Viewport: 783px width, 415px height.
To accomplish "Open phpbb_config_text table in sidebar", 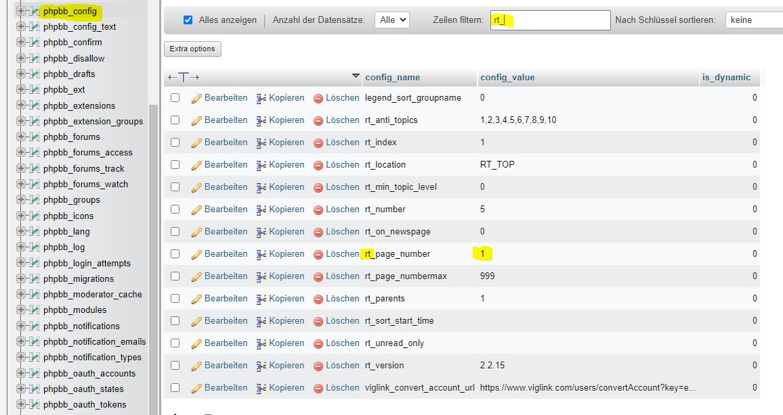I will (79, 27).
